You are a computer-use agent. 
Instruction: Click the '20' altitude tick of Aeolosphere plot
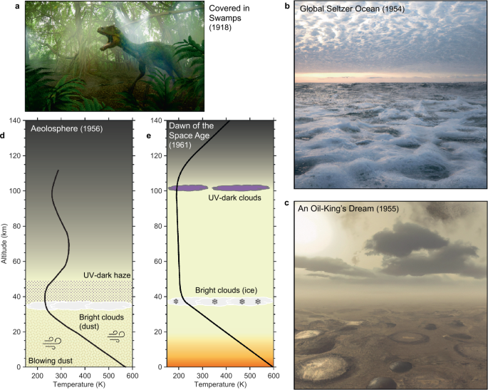[16, 332]
